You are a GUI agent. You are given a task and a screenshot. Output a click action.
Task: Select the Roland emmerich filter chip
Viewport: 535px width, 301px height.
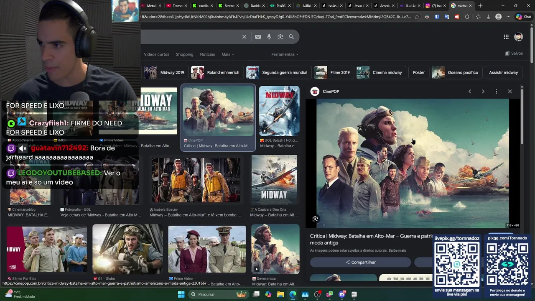point(217,72)
